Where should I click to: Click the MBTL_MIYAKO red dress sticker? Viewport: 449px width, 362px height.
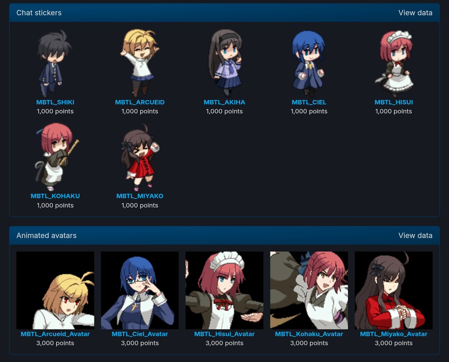pos(140,157)
